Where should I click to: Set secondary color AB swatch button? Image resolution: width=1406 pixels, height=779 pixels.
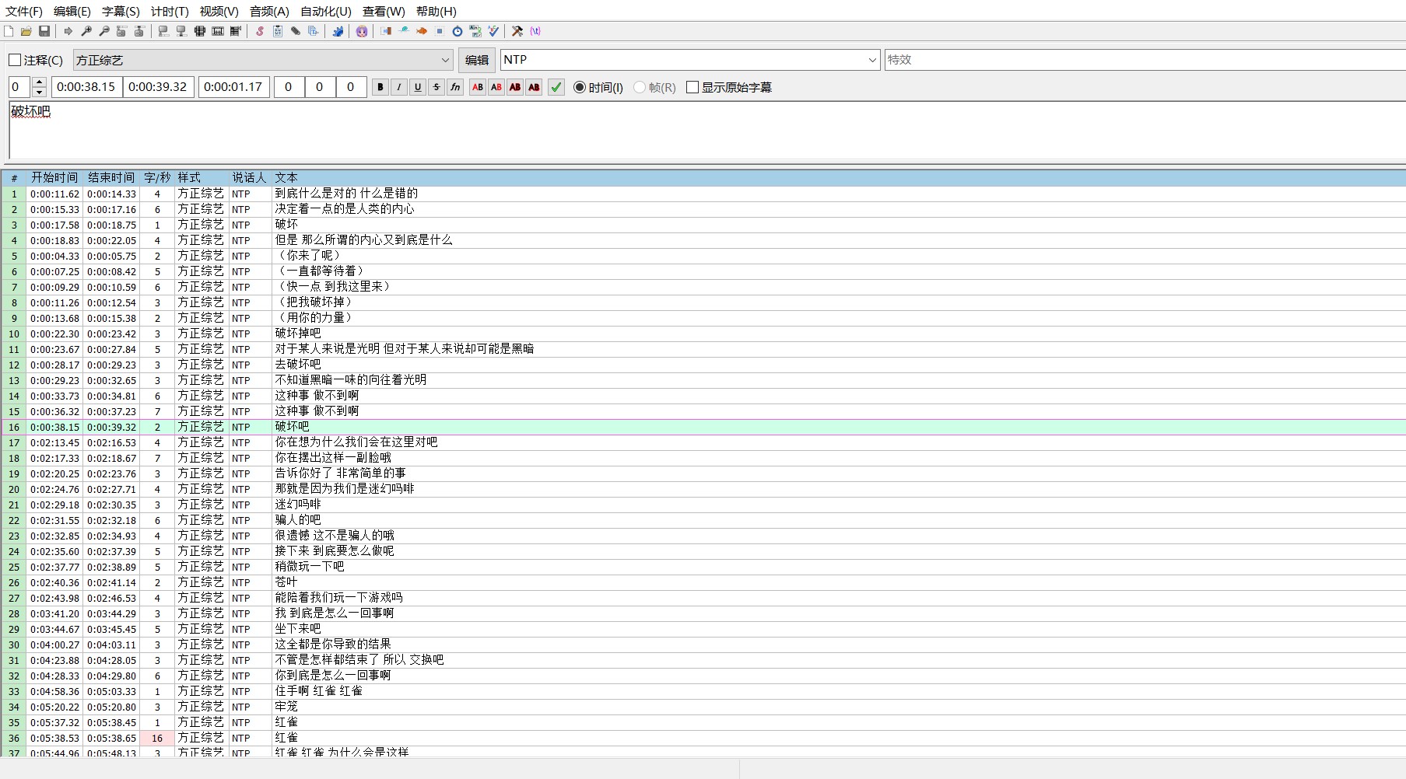pyautogui.click(x=496, y=87)
